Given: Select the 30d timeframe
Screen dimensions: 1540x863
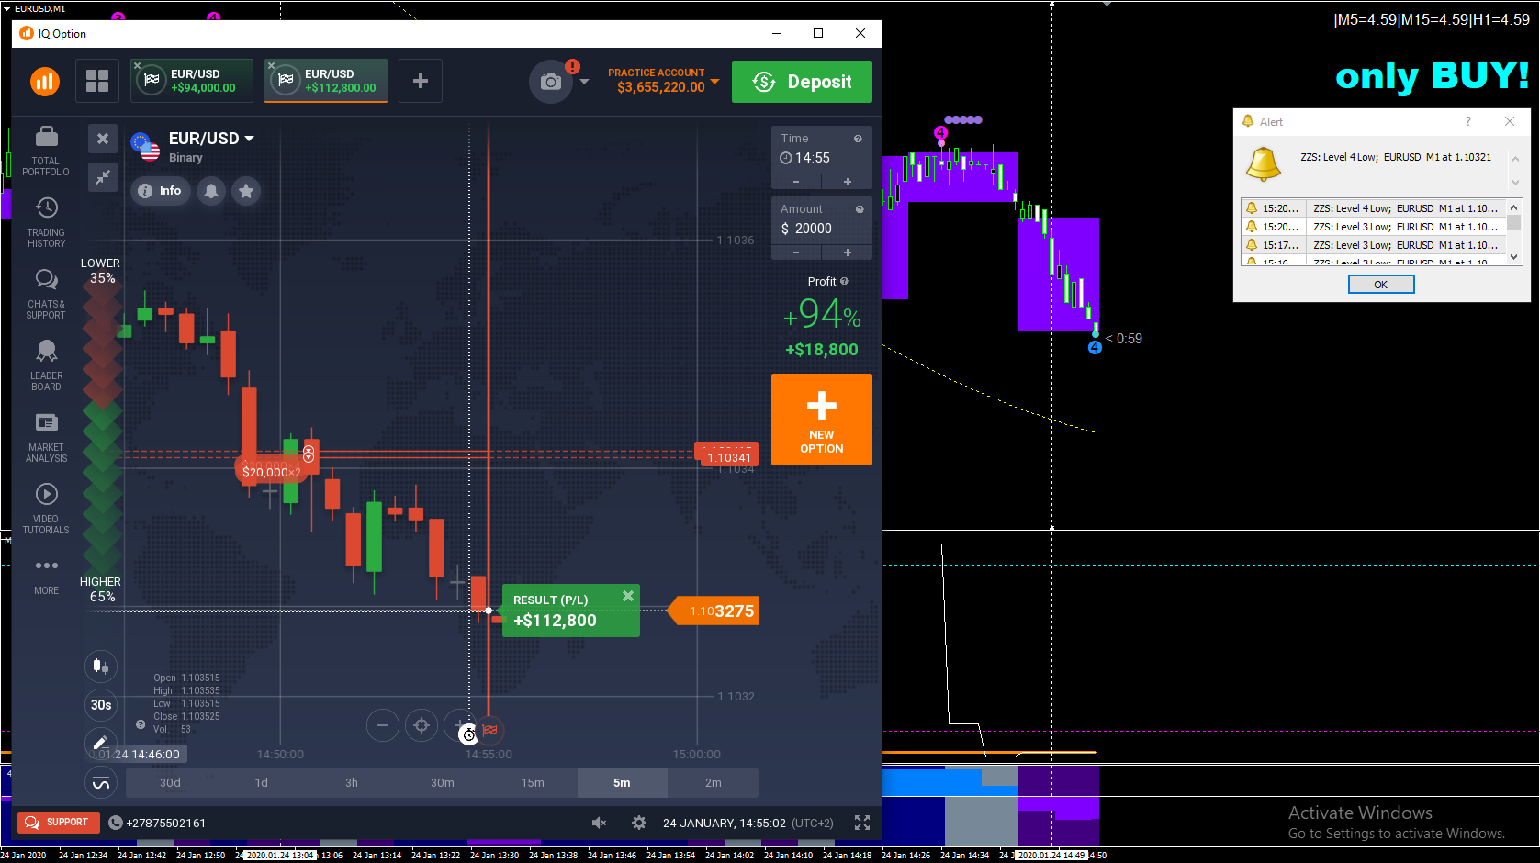Looking at the screenshot, I should tap(171, 783).
